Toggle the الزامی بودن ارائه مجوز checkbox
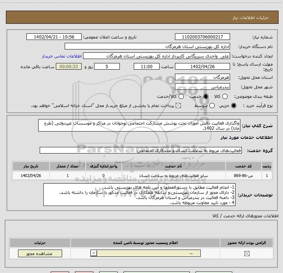Screen dimensions: 283x273 point(247,253)
